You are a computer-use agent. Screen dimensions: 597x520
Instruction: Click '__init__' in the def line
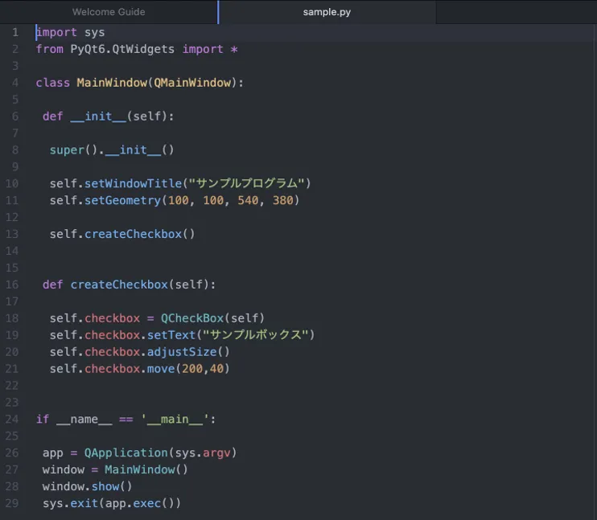pyautogui.click(x=98, y=117)
